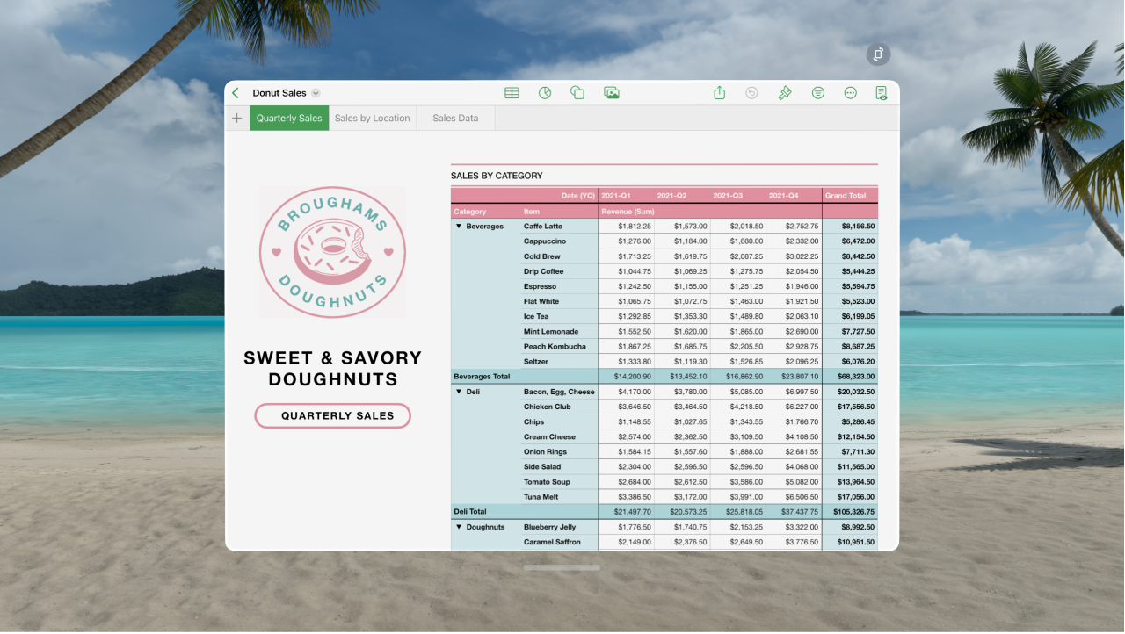
Task: Collapse the Beverages category group
Action: pos(458,226)
